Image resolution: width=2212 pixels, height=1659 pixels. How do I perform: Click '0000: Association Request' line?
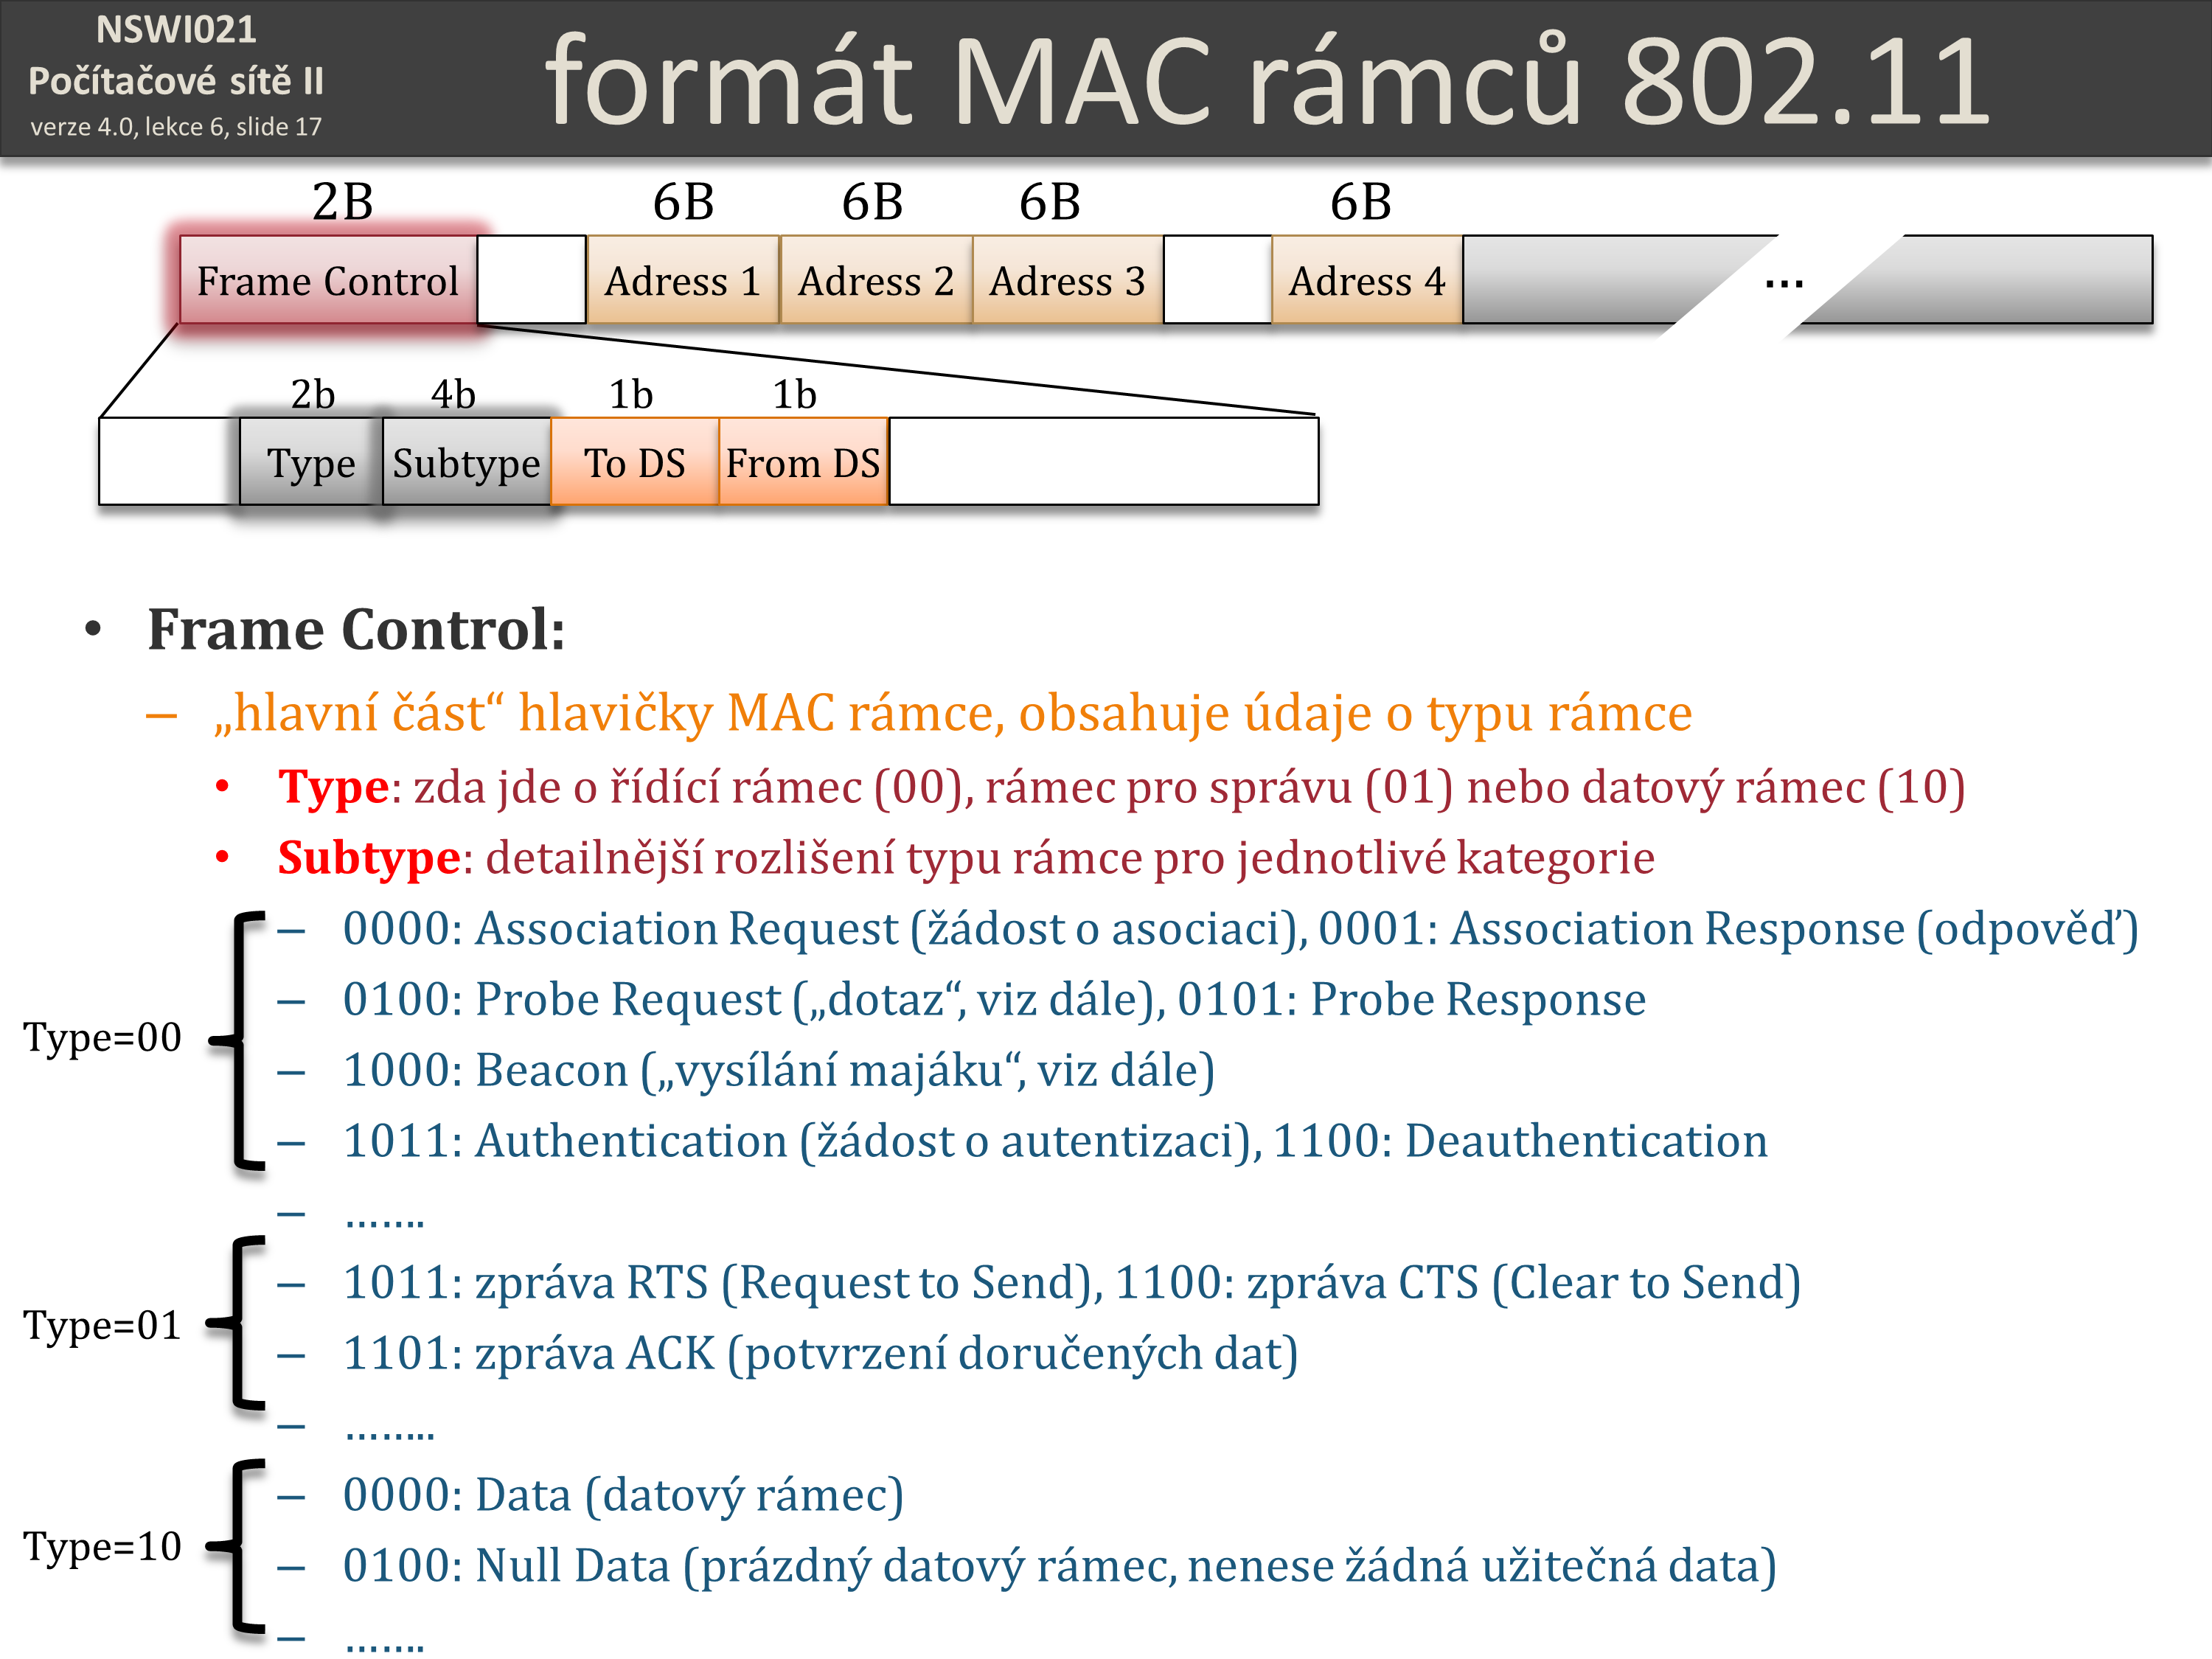pos(1240,928)
